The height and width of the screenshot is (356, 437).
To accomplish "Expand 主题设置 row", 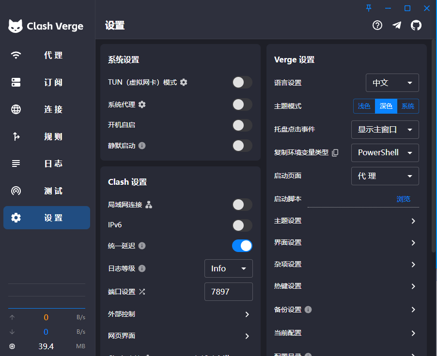I will pos(346,221).
